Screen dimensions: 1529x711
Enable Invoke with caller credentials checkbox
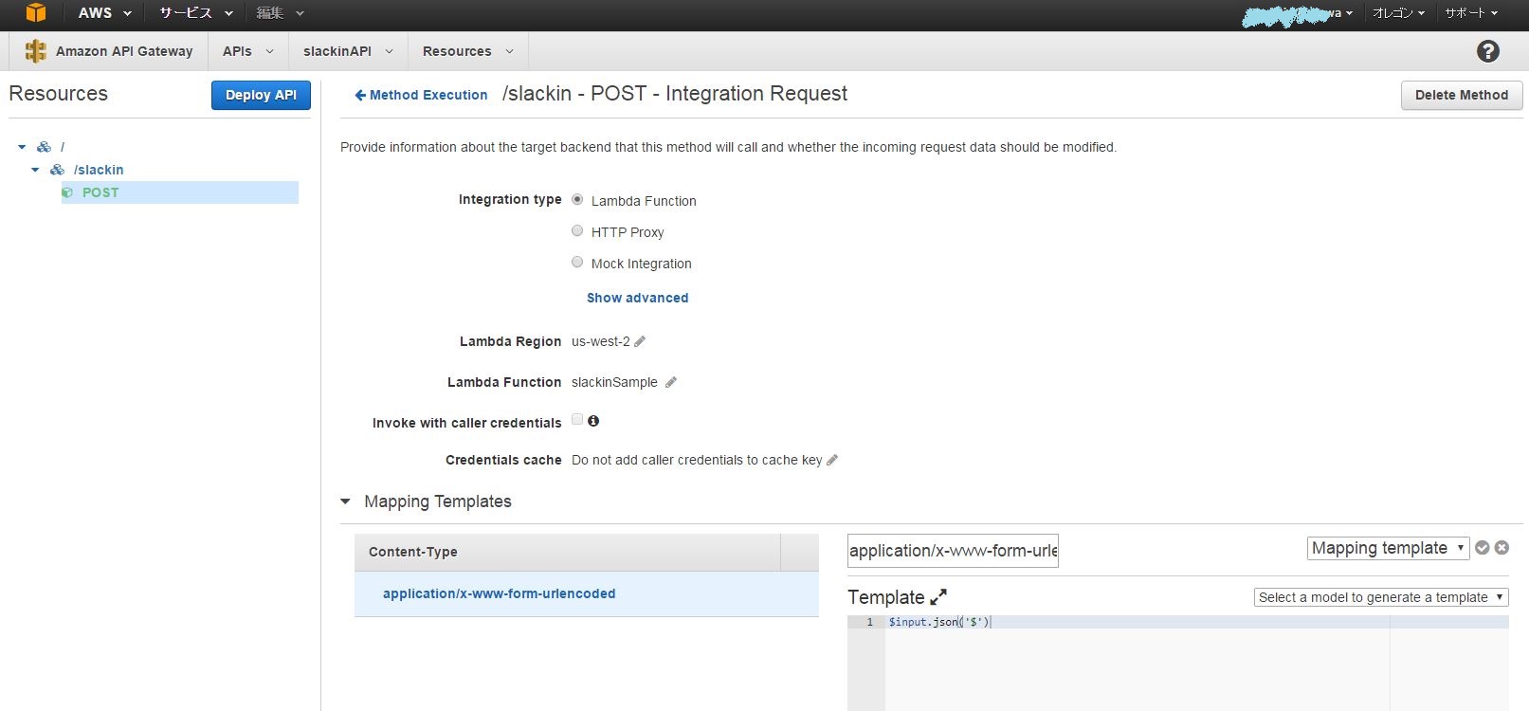577,420
